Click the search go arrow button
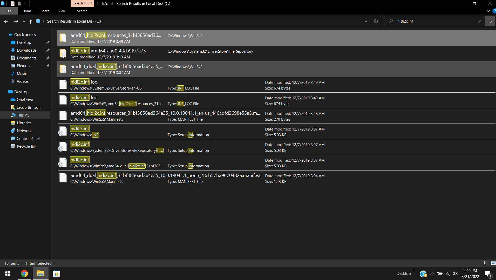 click(490, 21)
